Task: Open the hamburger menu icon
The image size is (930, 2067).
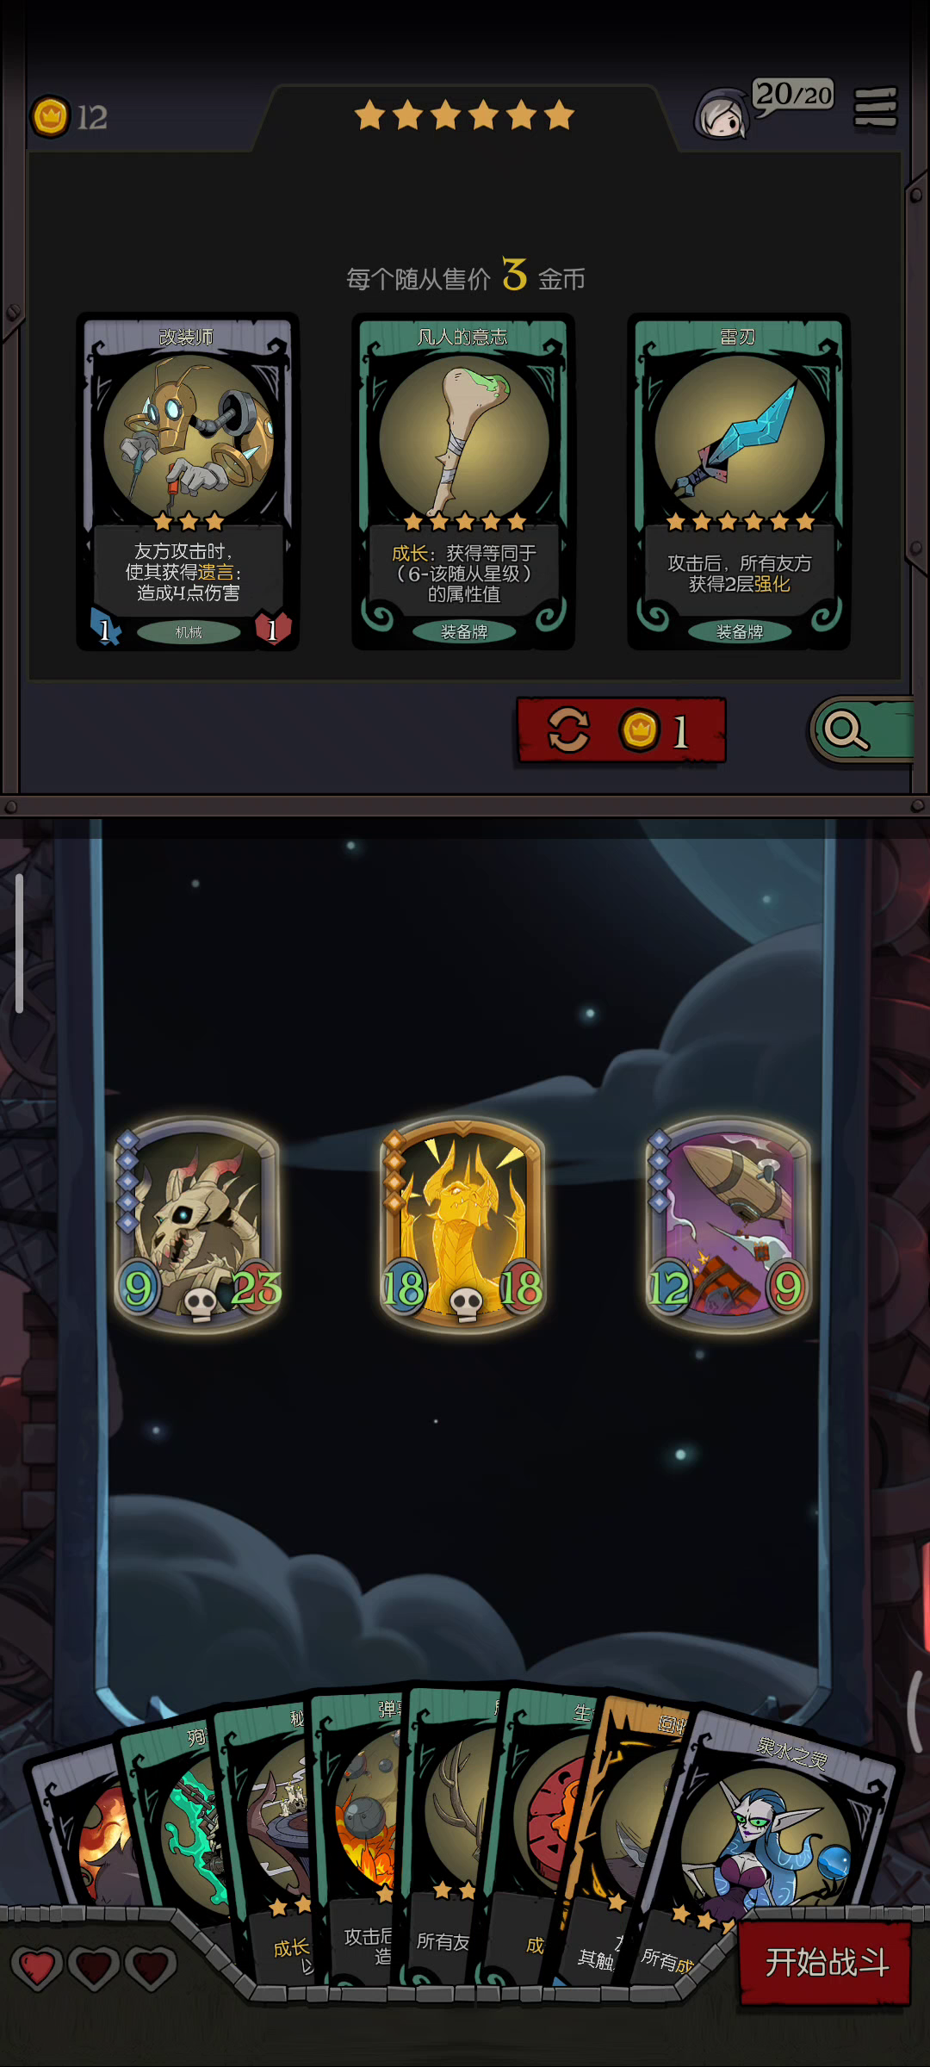Action: (875, 108)
